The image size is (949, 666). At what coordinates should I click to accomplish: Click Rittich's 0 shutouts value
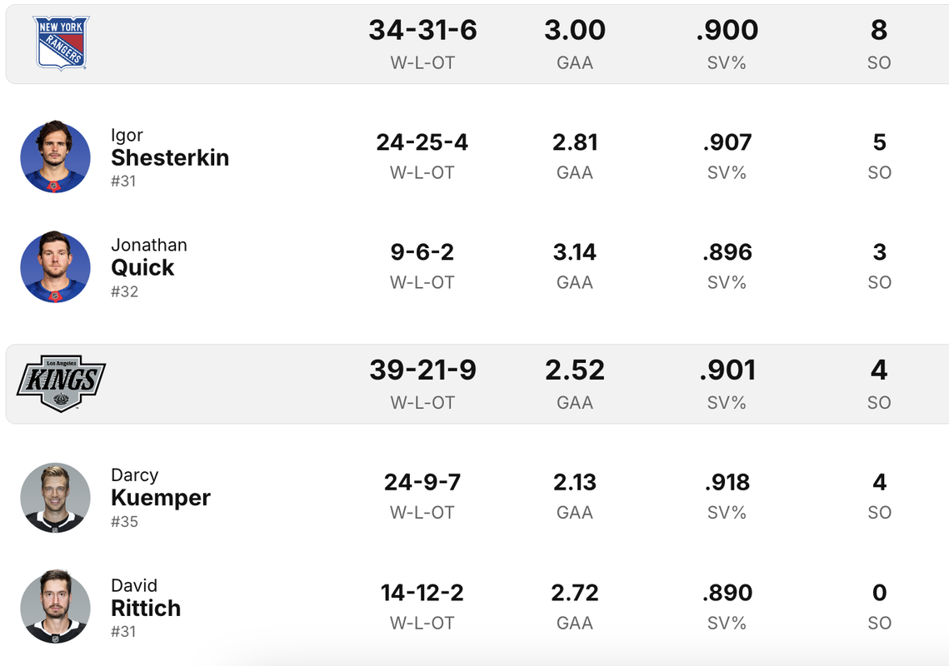tap(879, 593)
